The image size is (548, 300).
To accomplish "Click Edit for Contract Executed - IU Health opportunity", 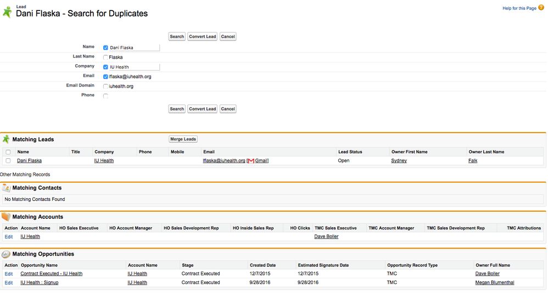I will pos(8,274).
